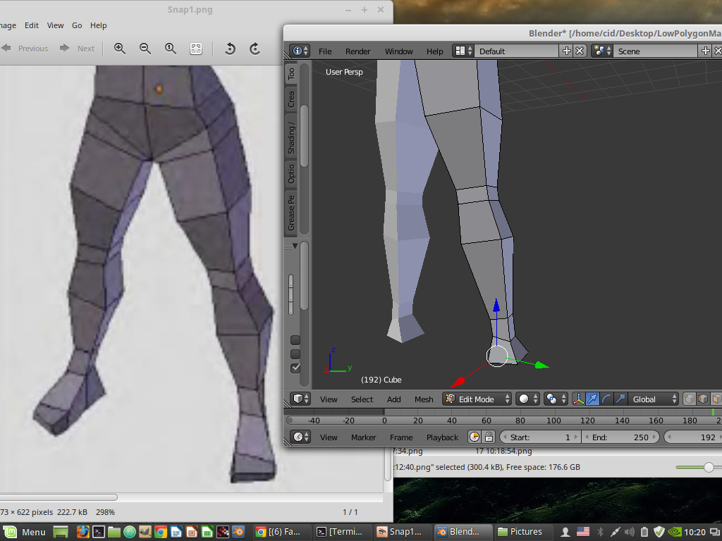Image resolution: width=722 pixels, height=541 pixels.
Task: Click the End frame field
Action: tap(620, 437)
